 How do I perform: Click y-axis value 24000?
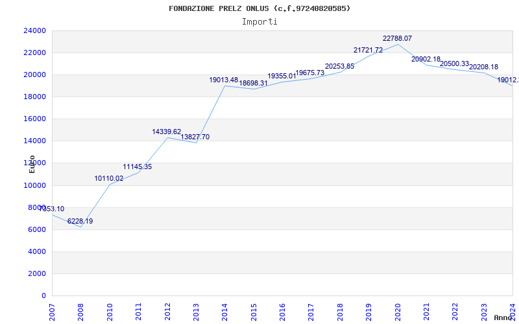coord(34,30)
